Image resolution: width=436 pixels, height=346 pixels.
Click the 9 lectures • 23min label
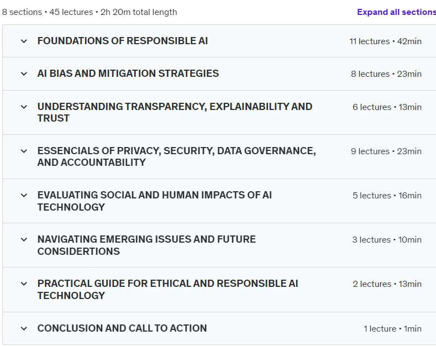[386, 151]
